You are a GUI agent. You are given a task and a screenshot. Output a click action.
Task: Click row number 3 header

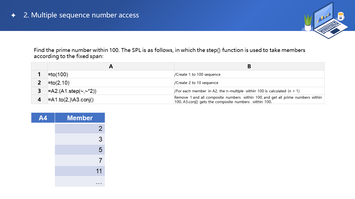(39, 91)
